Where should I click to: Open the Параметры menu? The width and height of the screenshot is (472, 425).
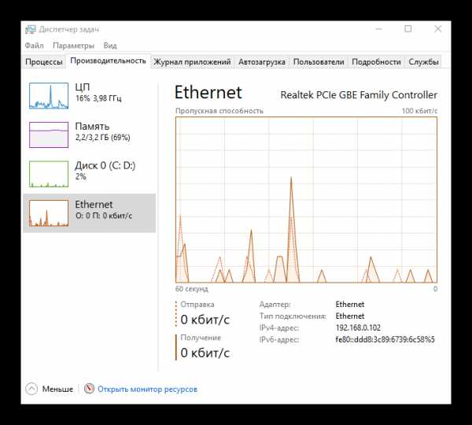(73, 46)
